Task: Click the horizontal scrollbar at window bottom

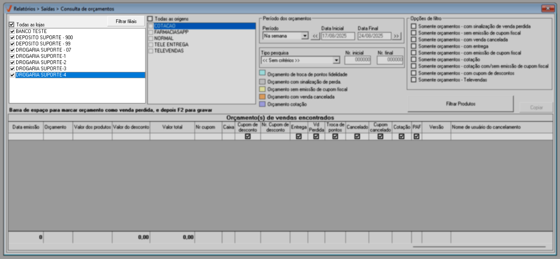Action: (x=479, y=247)
